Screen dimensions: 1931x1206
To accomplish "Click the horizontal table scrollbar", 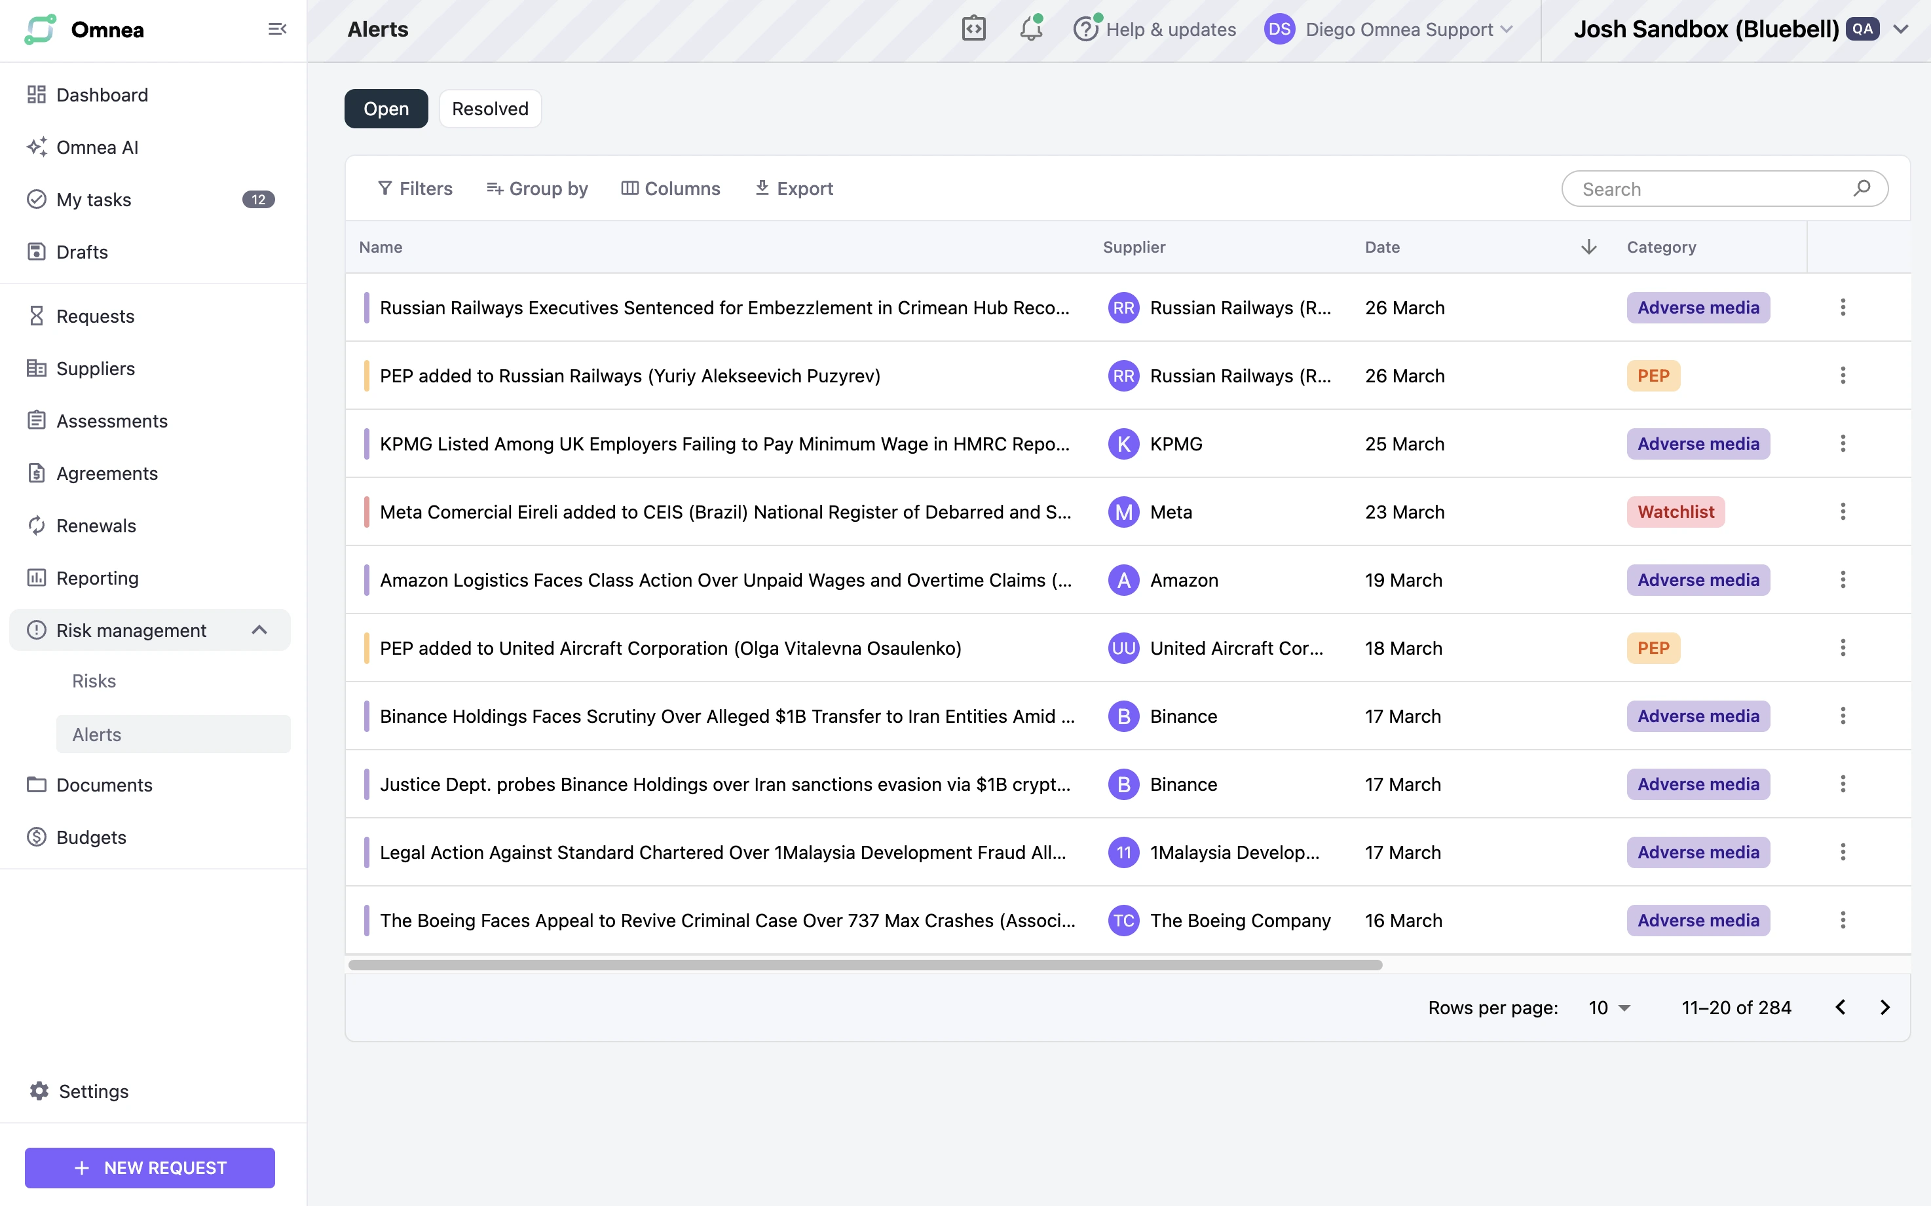I will [x=865, y=965].
